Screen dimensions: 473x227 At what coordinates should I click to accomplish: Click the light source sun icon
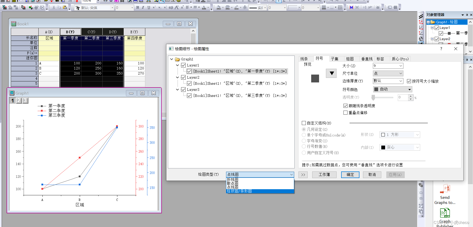coord(245,8)
